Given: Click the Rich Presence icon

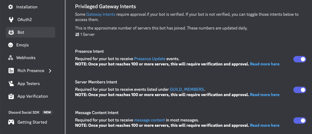Looking at the screenshot, I should (x=11, y=71).
